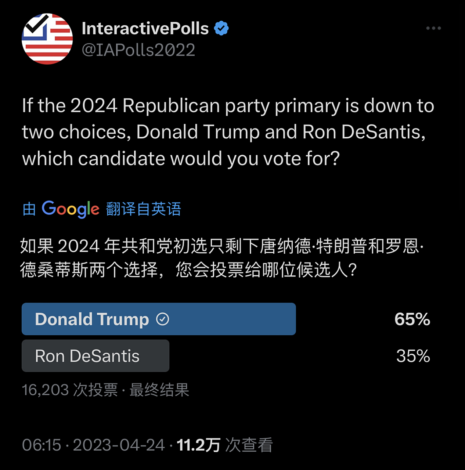Open the InteractivePolls display name link

(145, 28)
